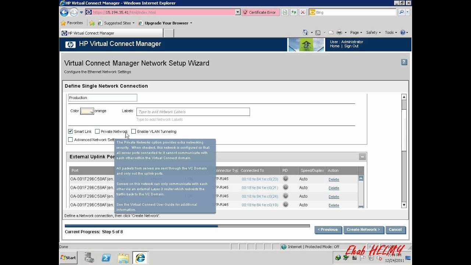Open the Windows Start menu
This screenshot has width=471, height=265.
[68, 258]
